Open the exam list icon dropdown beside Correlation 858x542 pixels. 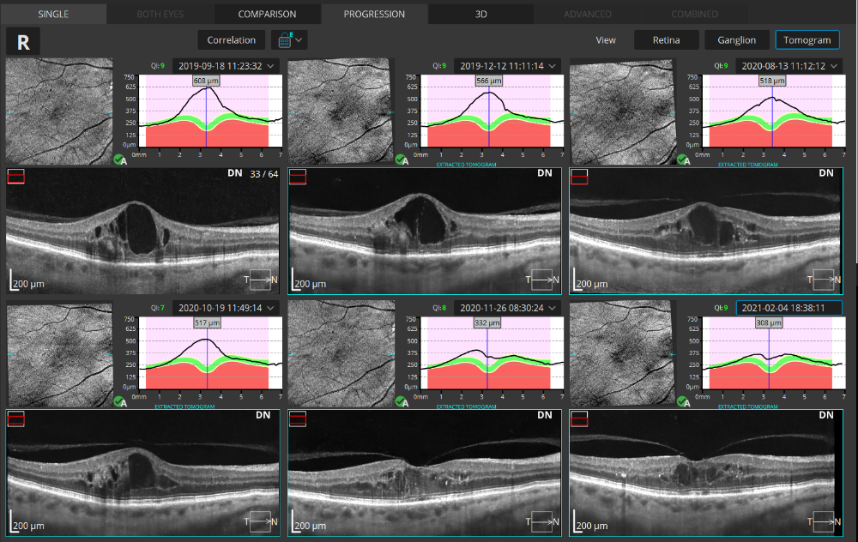(289, 39)
